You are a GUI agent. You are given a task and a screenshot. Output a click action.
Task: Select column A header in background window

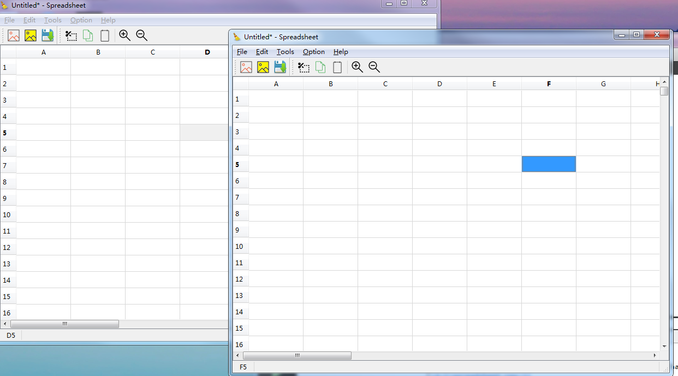[44, 52]
